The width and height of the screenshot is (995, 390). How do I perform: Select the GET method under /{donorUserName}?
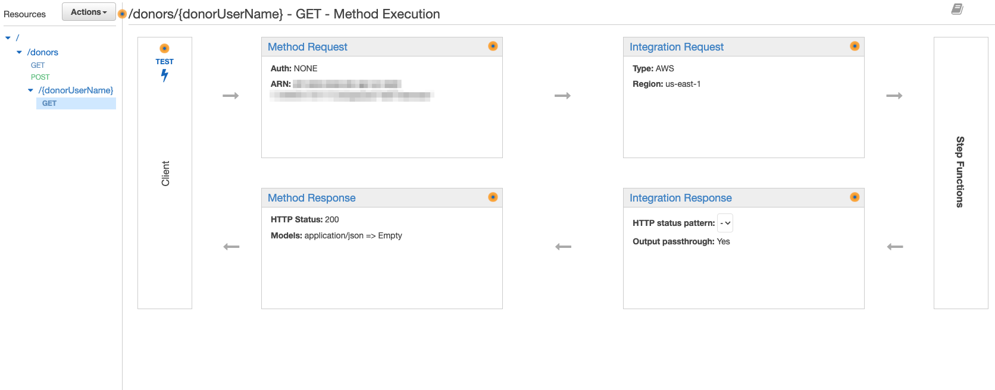tap(49, 103)
